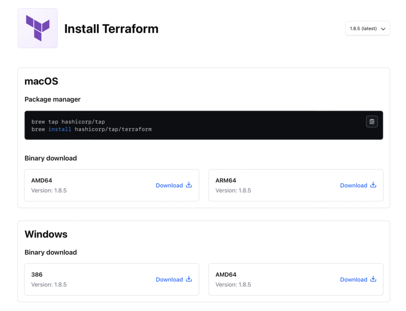Screen dimensions: 406x311
Task: Click the Install Terraform page title
Action: point(111,28)
